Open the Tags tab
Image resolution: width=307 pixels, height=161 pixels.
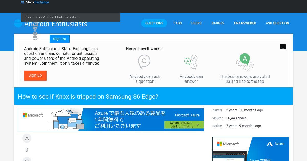point(177,23)
